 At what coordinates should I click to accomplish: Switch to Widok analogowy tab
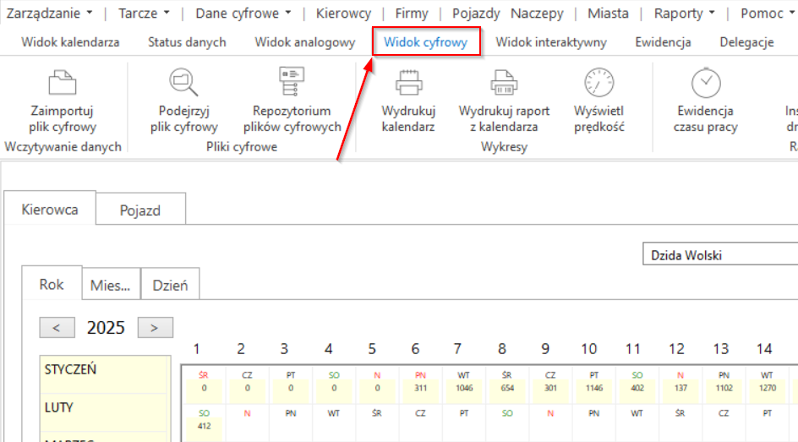(305, 42)
